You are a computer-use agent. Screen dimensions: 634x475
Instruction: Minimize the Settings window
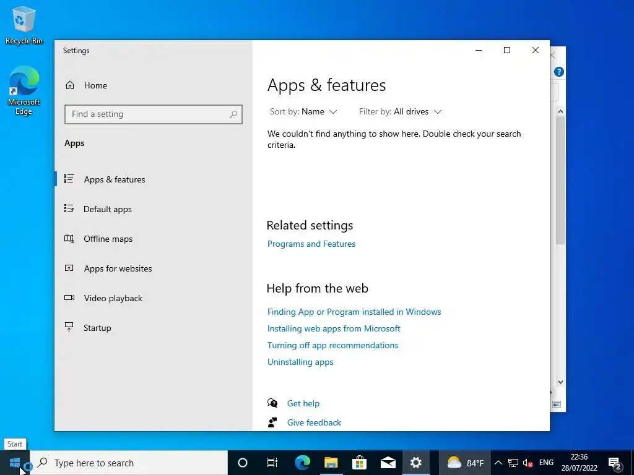click(x=479, y=50)
